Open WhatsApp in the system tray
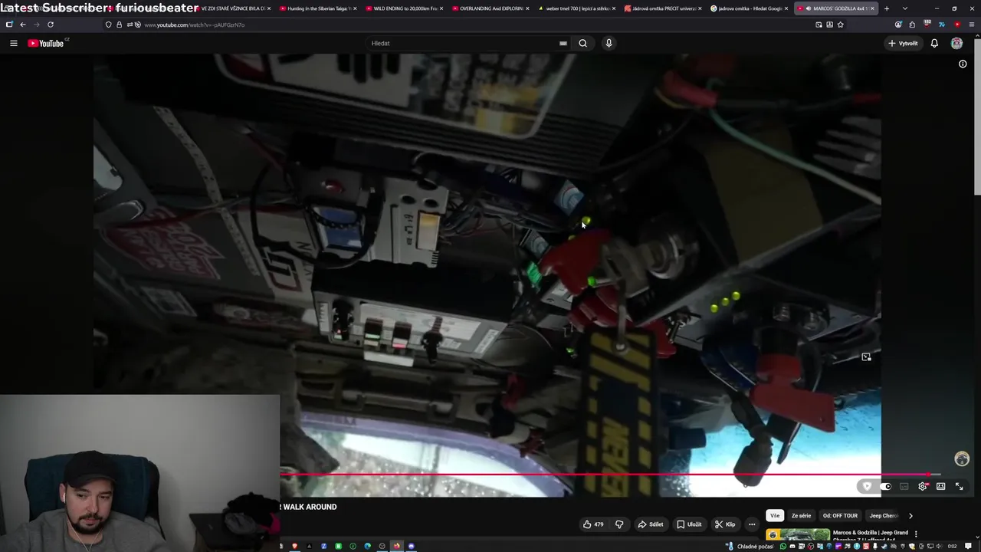Viewport: 981px width, 552px height. click(x=783, y=547)
